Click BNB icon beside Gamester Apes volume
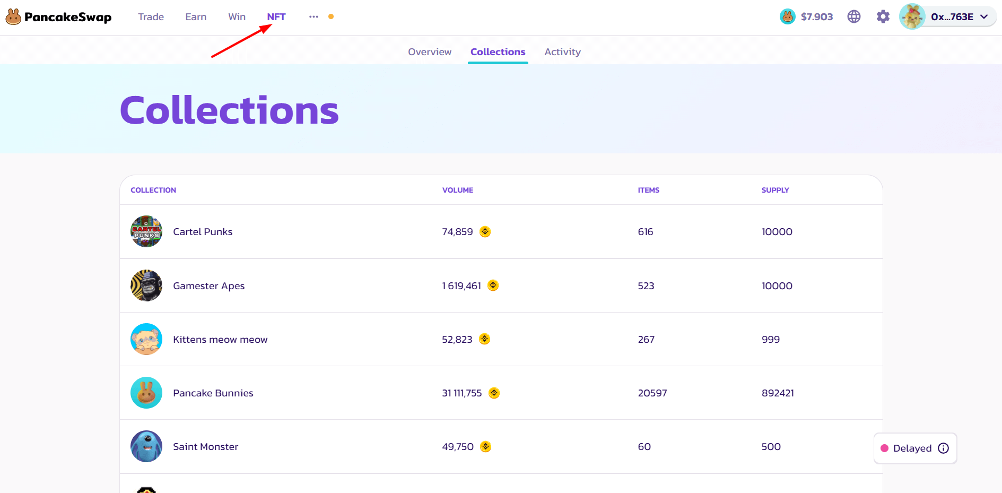1002x493 pixels. coord(493,286)
